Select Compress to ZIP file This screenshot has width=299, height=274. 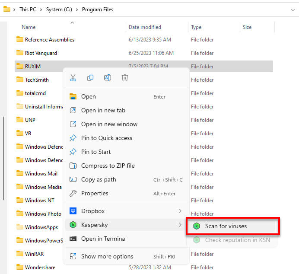click(108, 166)
